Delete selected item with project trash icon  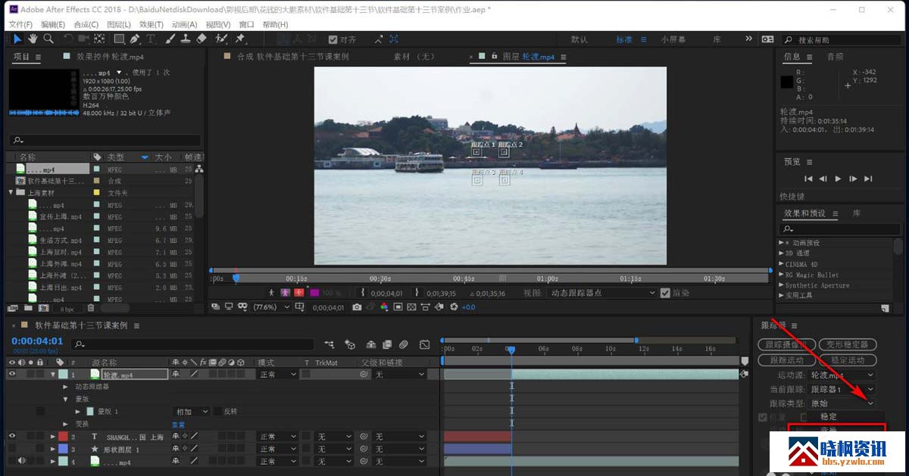[91, 308]
